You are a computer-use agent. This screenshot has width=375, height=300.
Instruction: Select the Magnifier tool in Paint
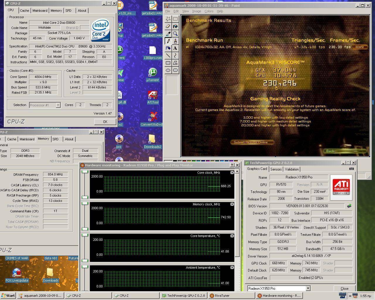coord(175,34)
